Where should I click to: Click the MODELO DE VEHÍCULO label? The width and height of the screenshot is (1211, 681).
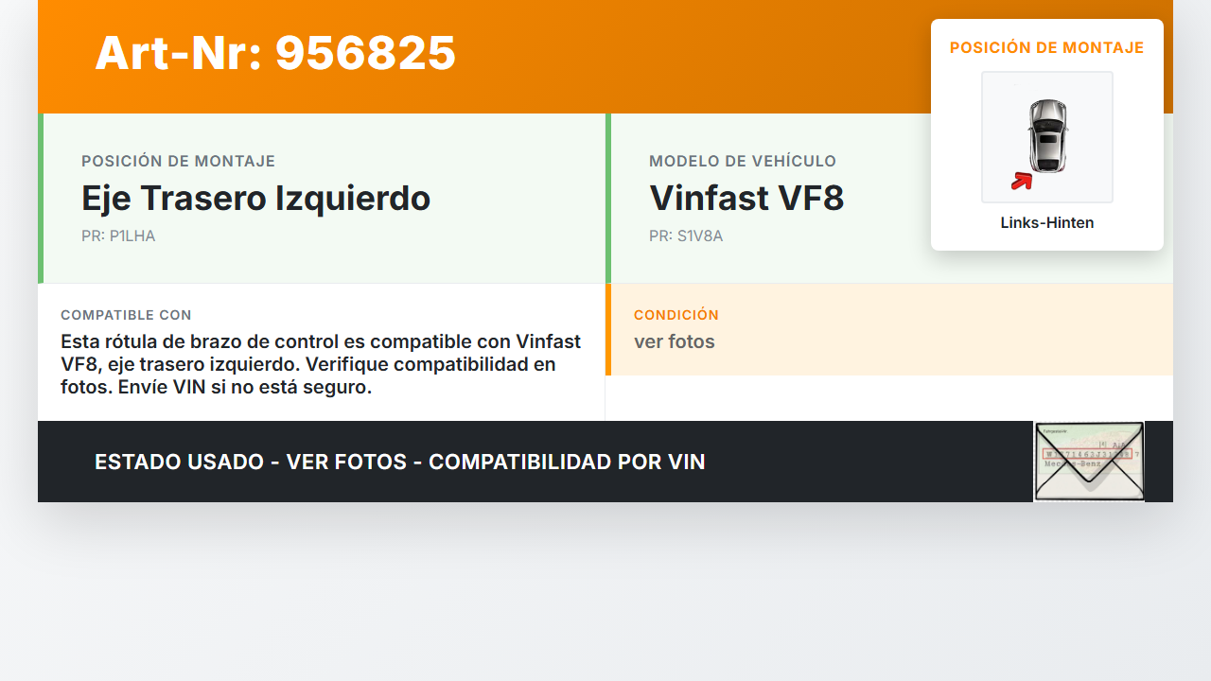[x=743, y=162]
